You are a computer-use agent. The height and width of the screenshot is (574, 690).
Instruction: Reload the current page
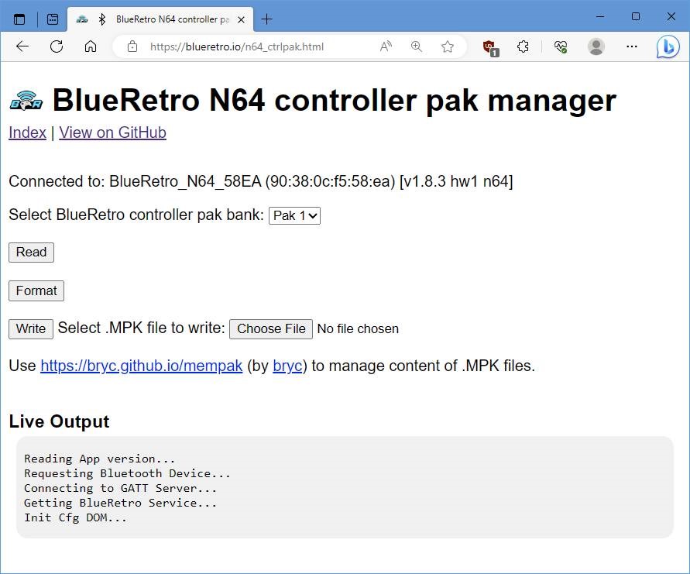pos(57,46)
